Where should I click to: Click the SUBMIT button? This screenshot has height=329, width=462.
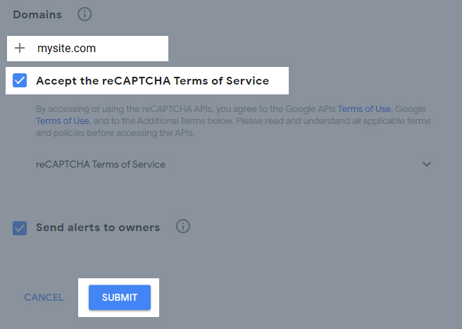pyautogui.click(x=120, y=297)
